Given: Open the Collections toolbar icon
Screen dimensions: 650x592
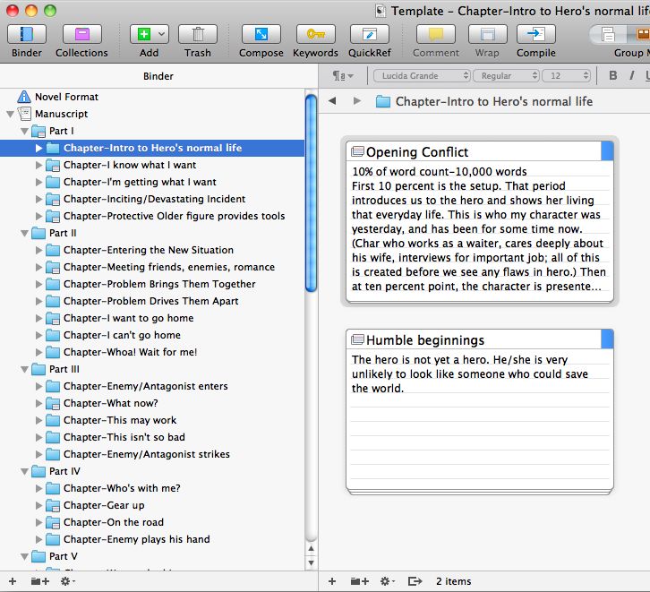Looking at the screenshot, I should click(81, 34).
